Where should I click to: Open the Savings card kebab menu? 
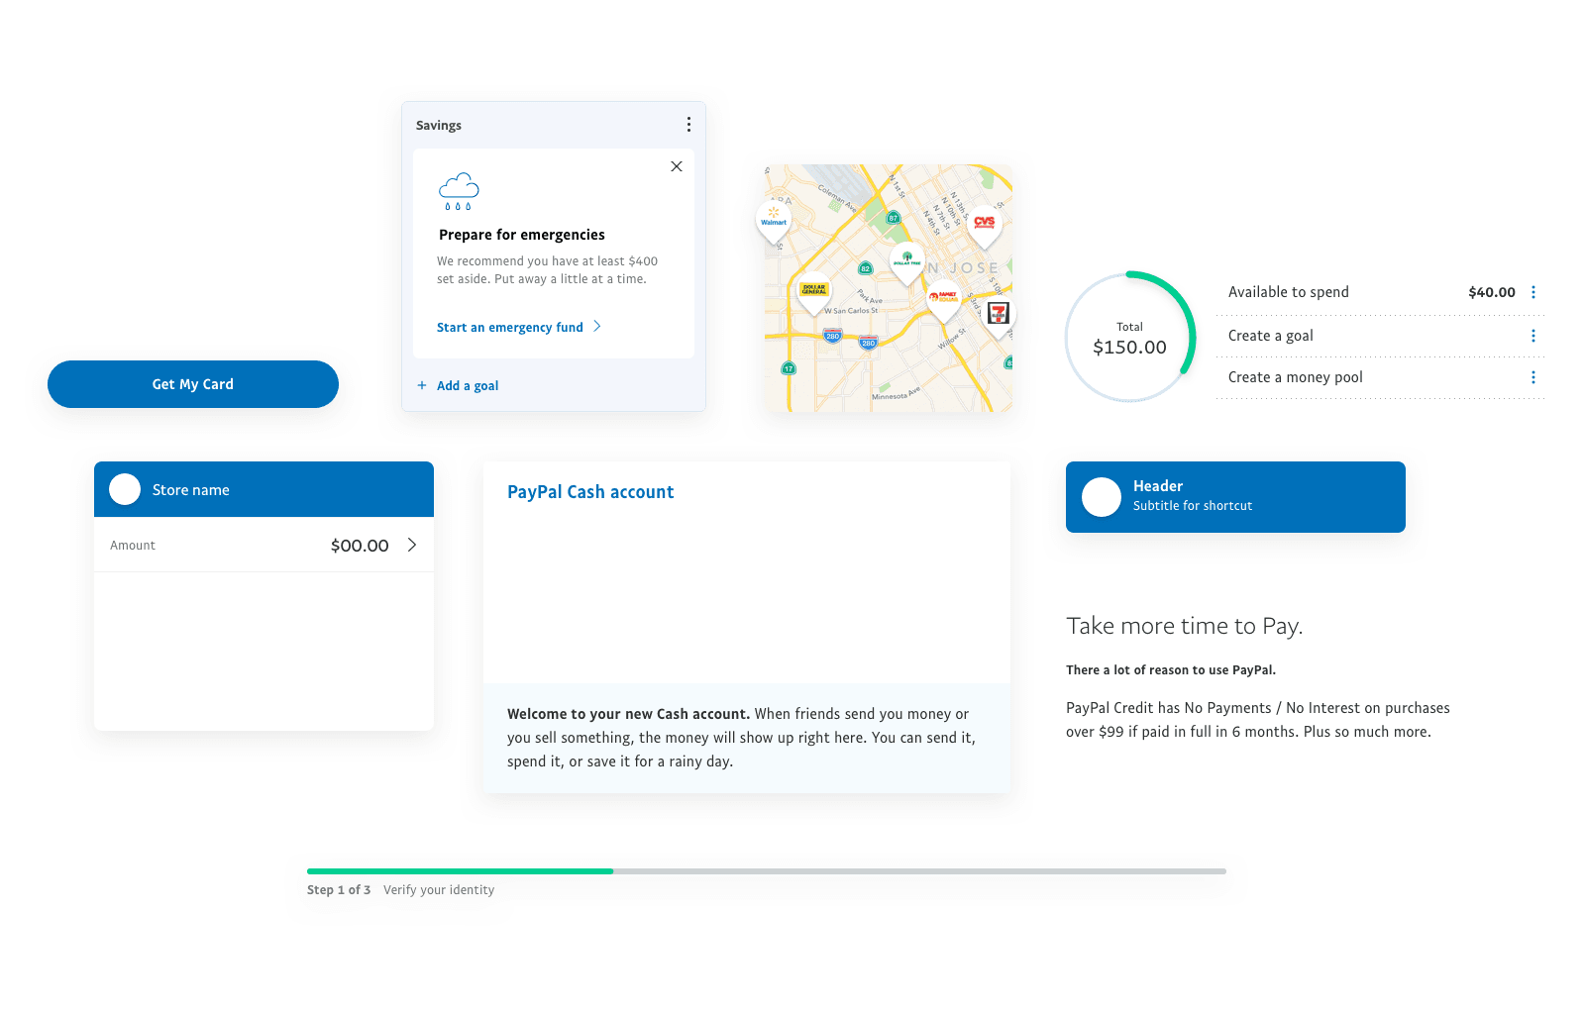pos(688,124)
